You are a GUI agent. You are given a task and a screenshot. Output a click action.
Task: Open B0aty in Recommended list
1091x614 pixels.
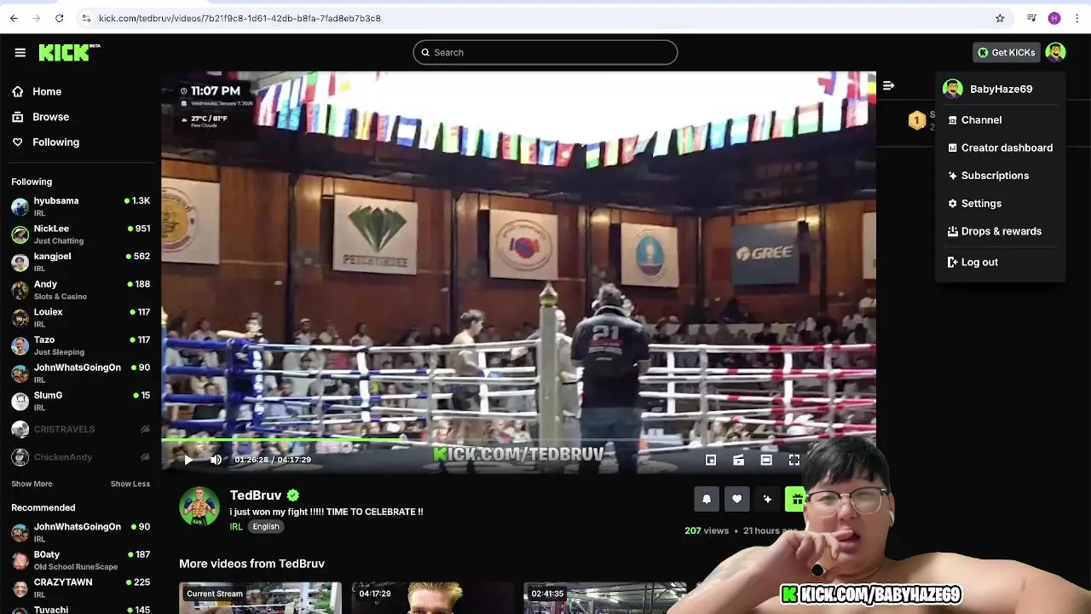pos(80,560)
